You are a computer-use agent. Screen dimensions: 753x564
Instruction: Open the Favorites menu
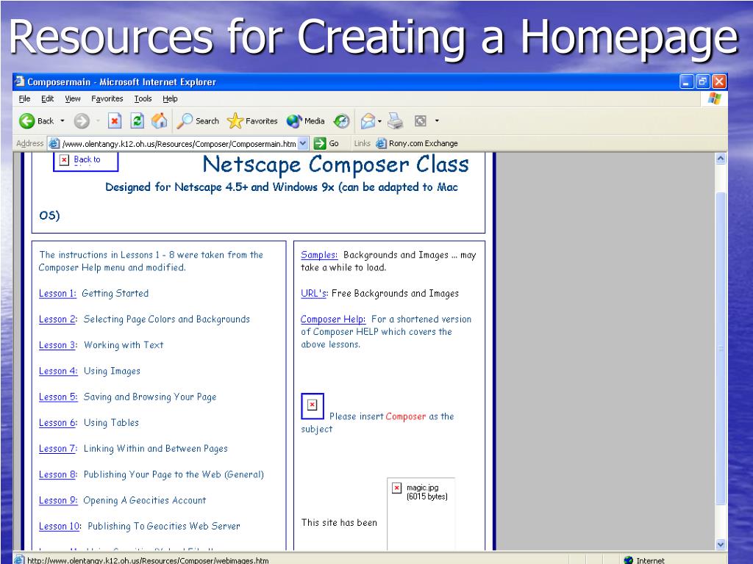[x=107, y=98]
